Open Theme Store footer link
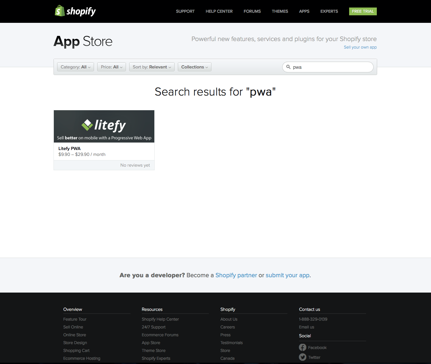This screenshot has height=364, width=431. tap(154, 351)
